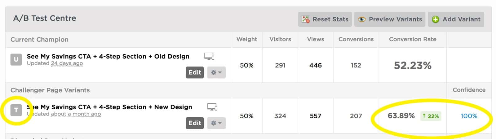Click the T variant letter badge
This screenshot has width=496, height=139.
(16, 110)
